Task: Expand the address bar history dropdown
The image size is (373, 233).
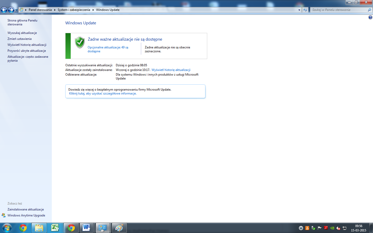Action: pyautogui.click(x=299, y=10)
